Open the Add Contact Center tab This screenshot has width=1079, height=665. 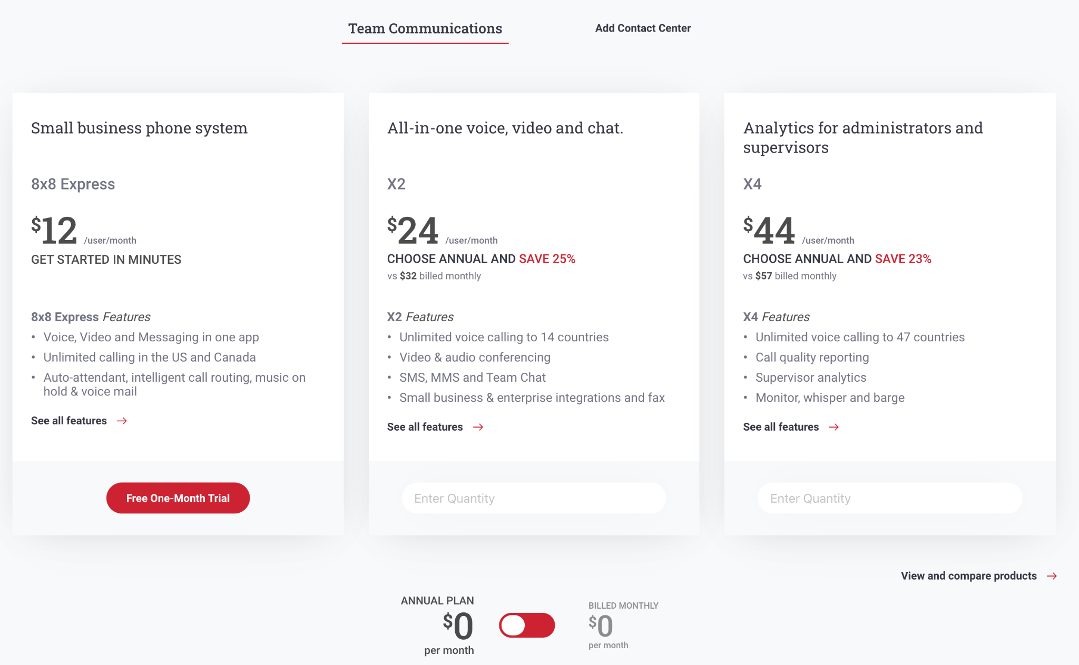(643, 28)
